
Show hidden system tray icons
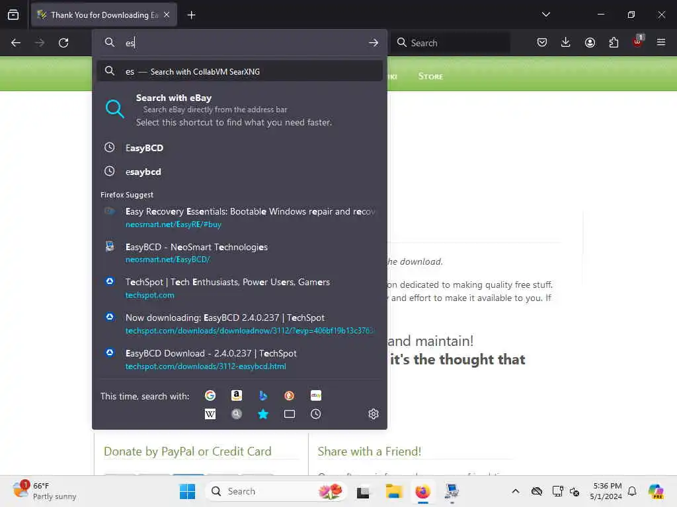coord(516,491)
